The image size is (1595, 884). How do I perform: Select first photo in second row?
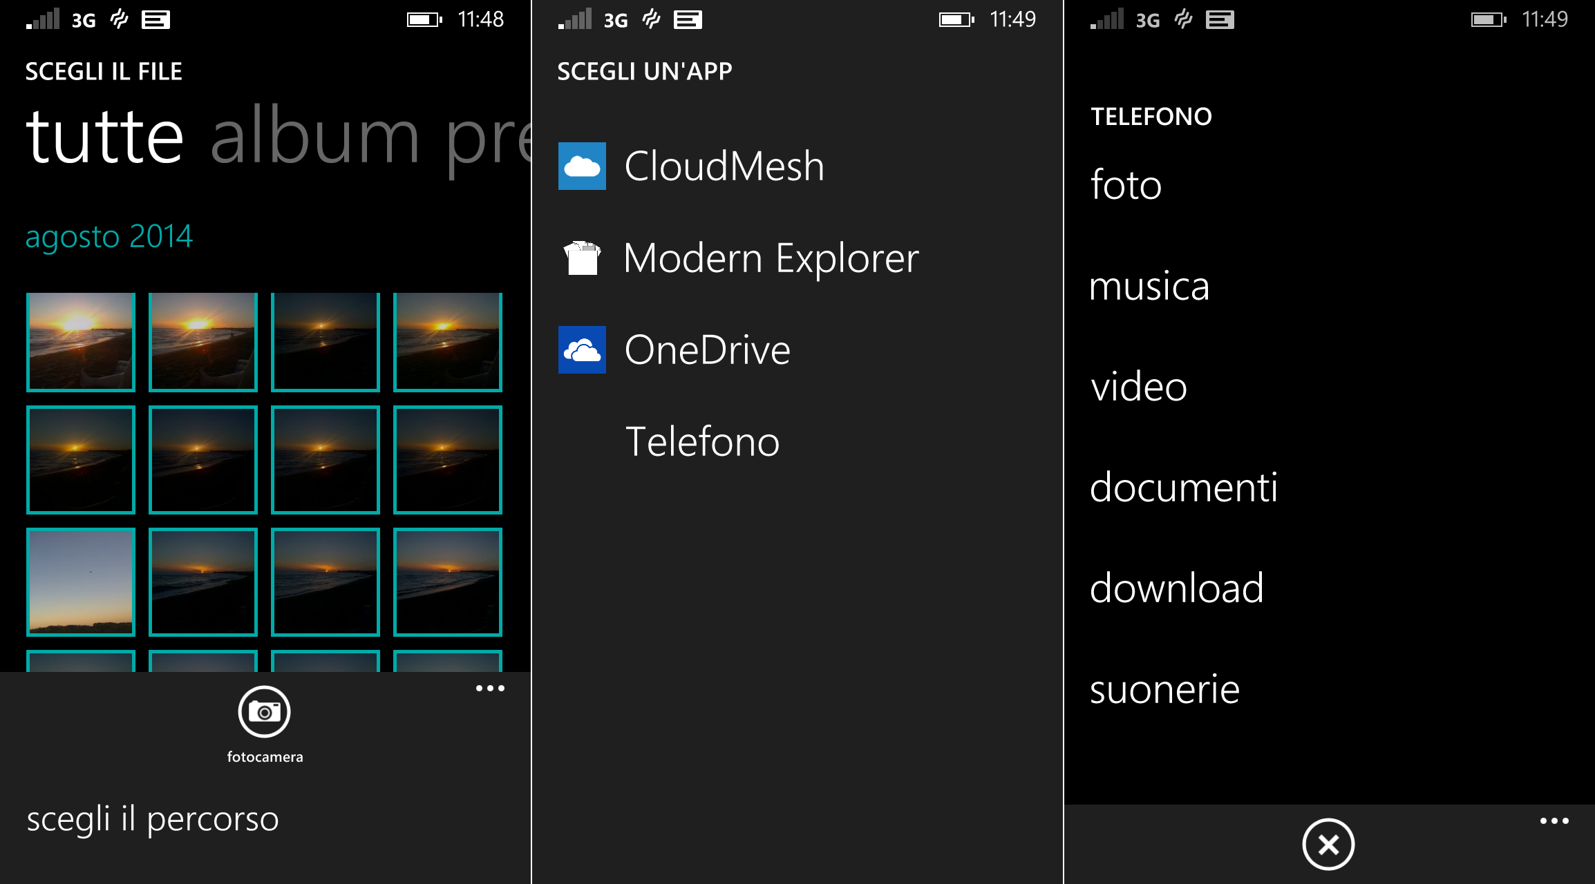click(81, 460)
